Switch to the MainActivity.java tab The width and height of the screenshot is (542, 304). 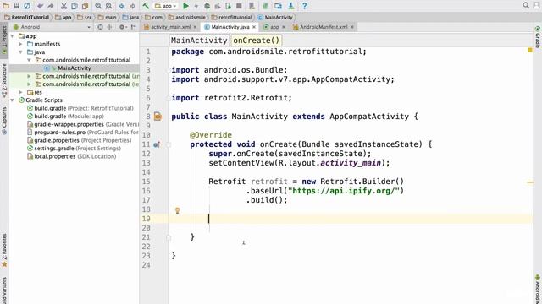[x=230, y=27]
